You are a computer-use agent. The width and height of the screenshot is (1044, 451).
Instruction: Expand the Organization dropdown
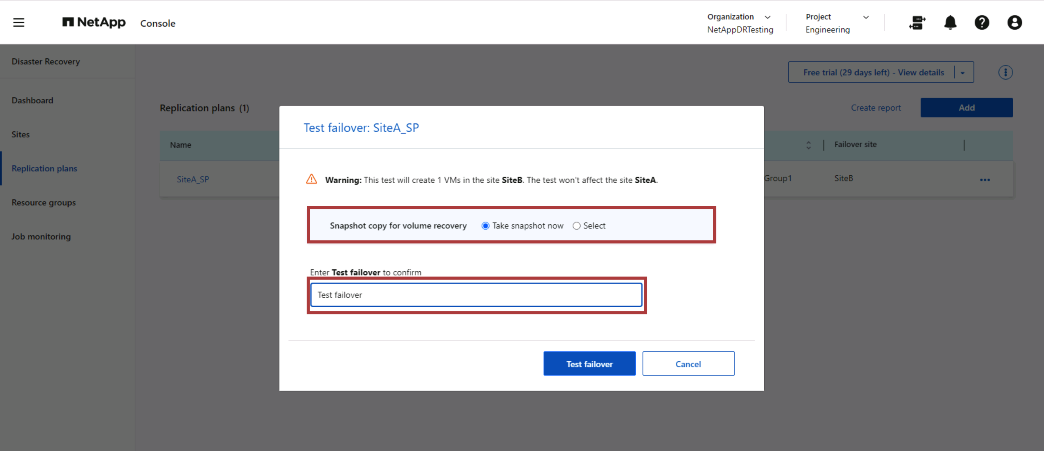point(768,17)
